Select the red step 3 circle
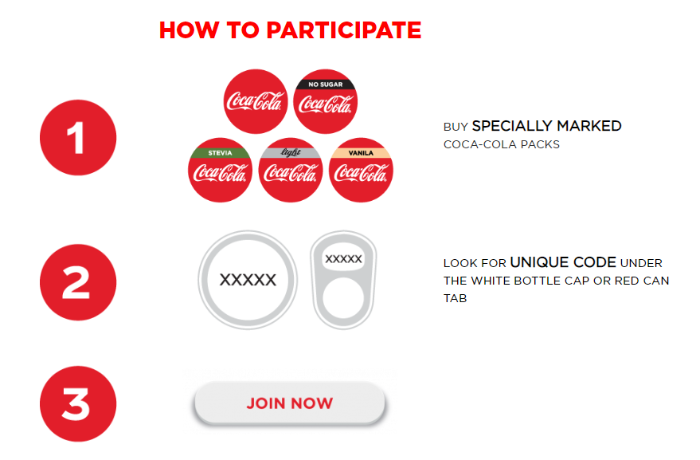 77,403
